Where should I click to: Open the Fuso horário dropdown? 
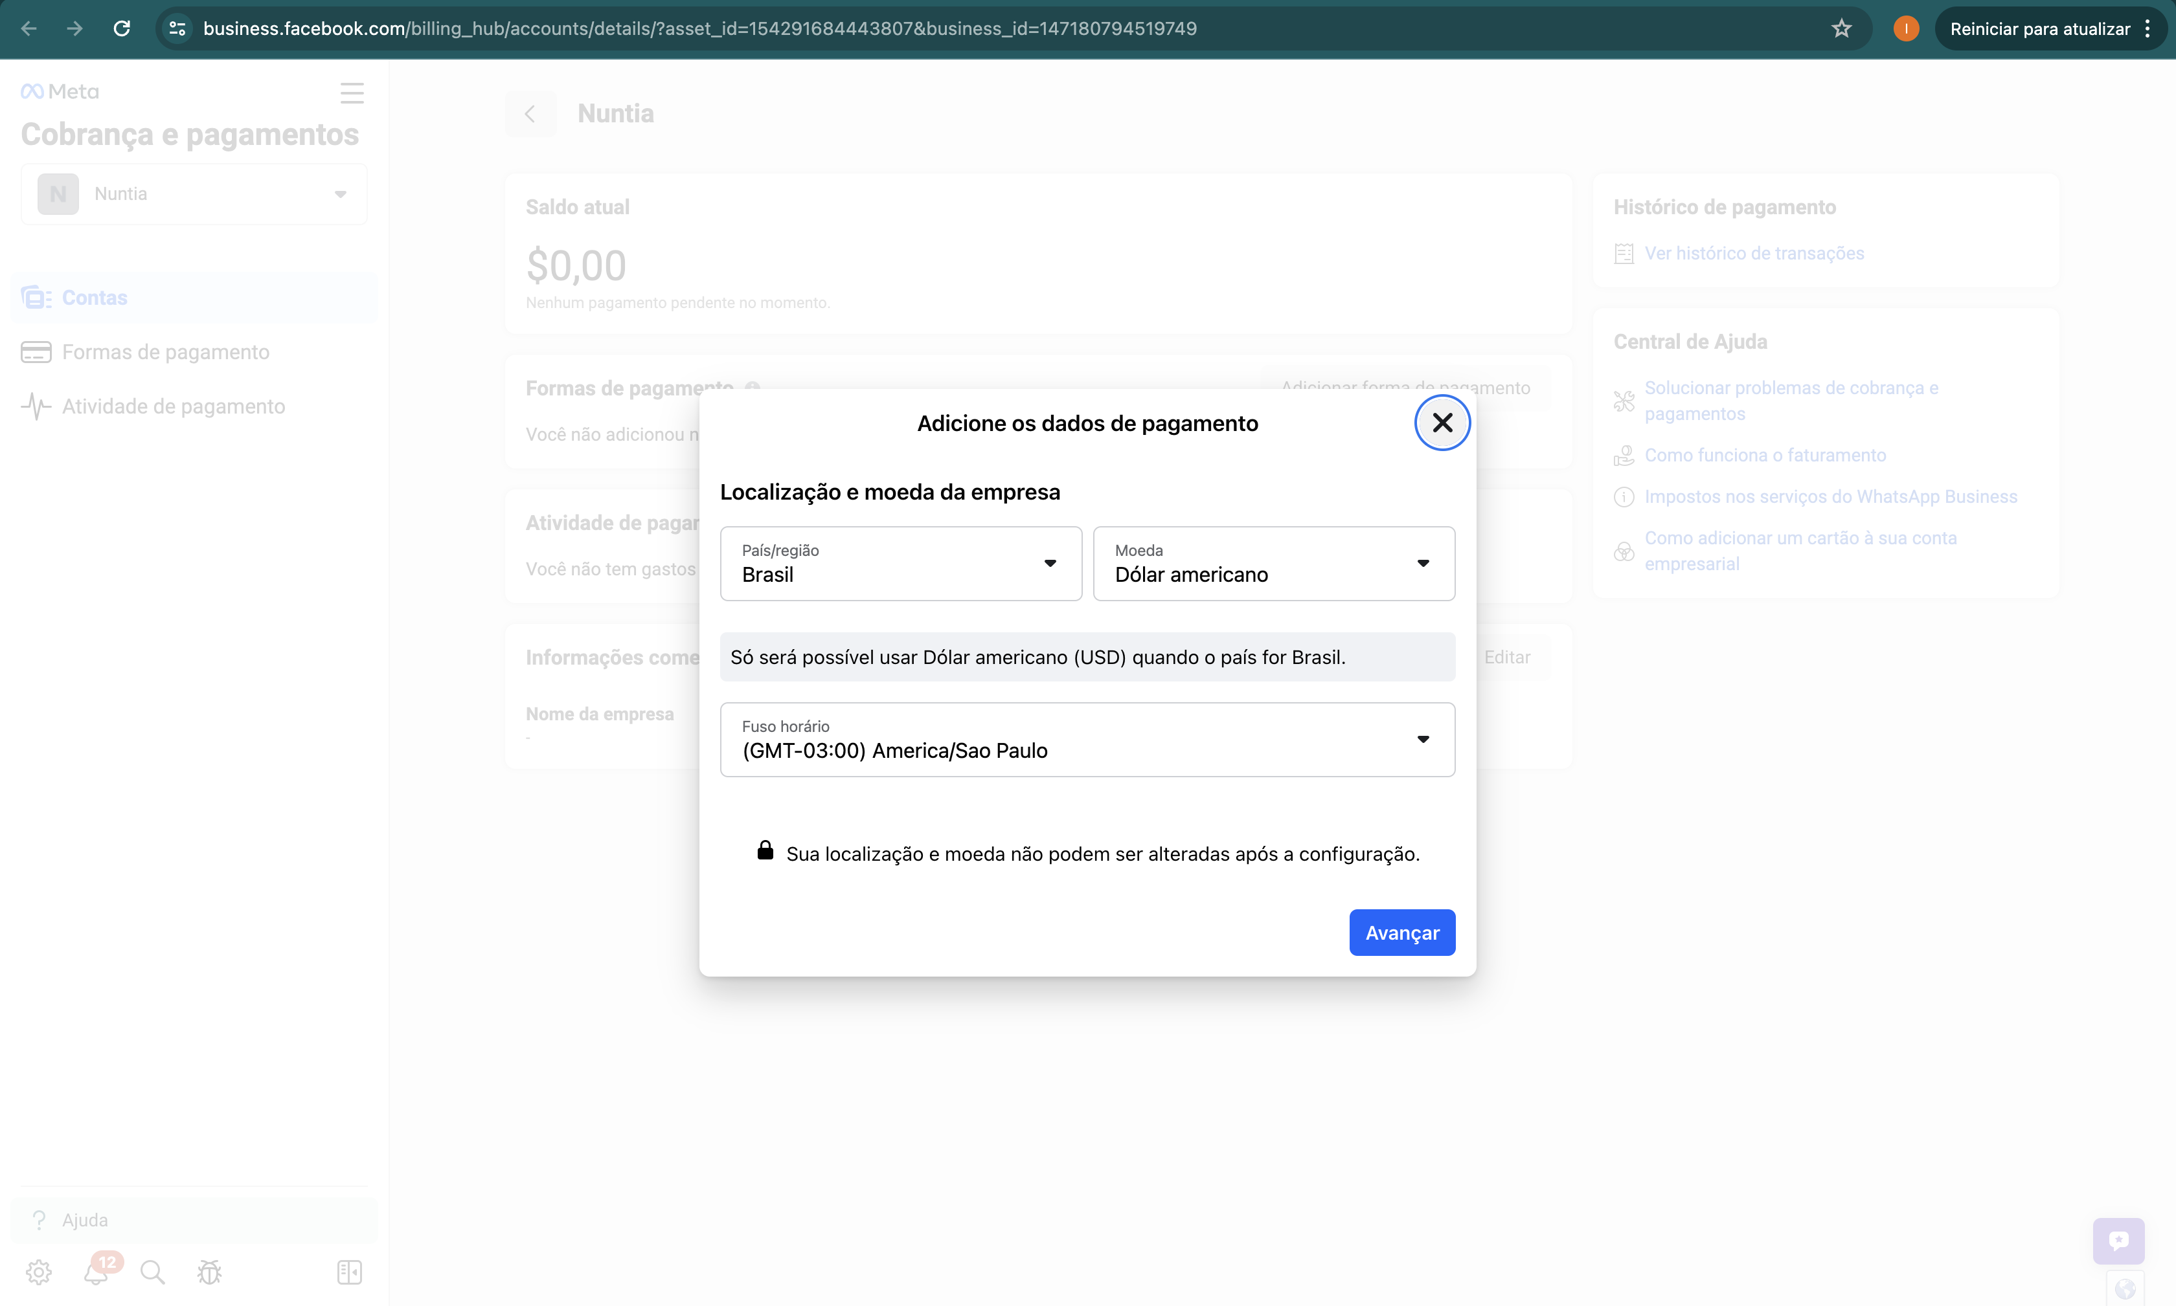pyautogui.click(x=1087, y=739)
